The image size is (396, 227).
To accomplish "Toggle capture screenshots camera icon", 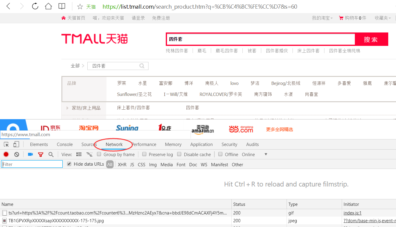I will coord(30,154).
